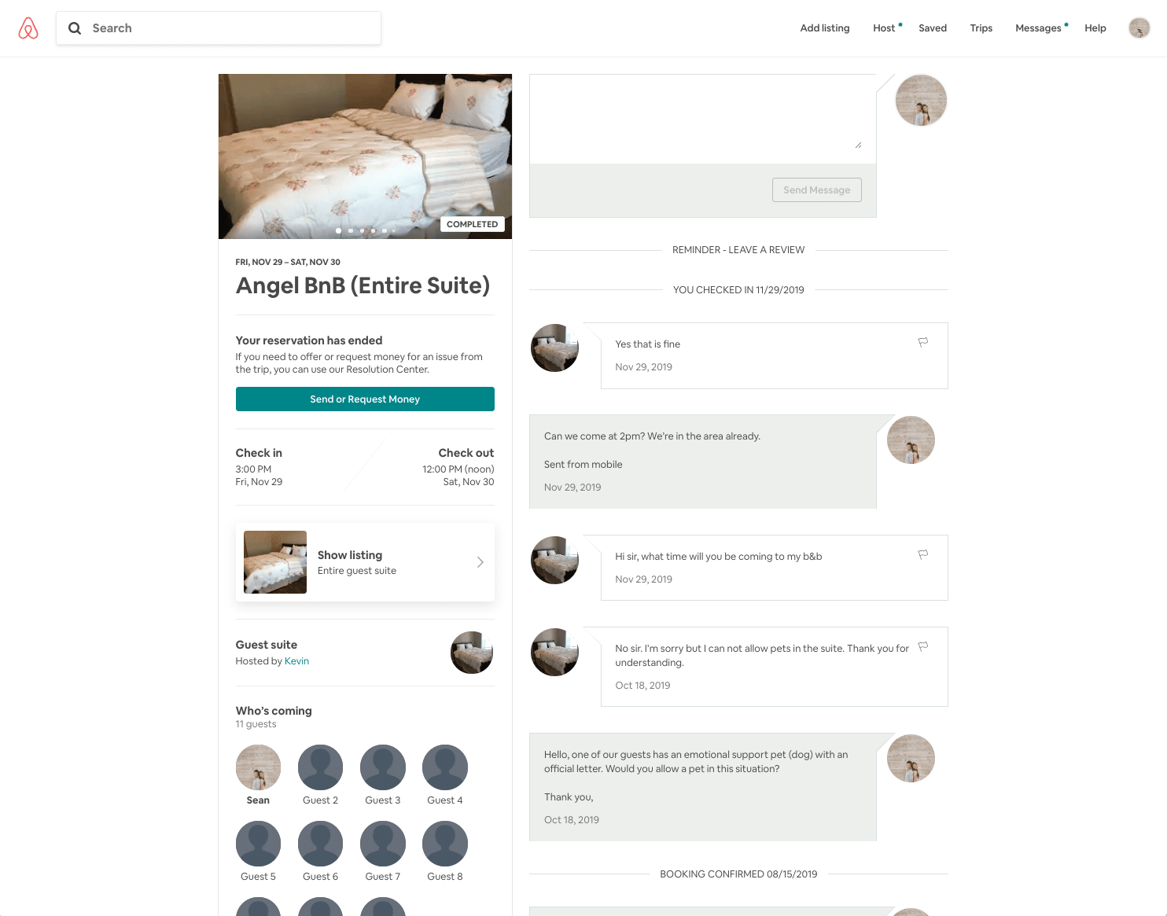Open the Host menu
The width and height of the screenshot is (1167, 916).
[884, 28]
